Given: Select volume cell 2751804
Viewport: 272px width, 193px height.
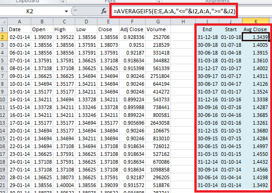Looking at the screenshot, I should pos(158,76).
